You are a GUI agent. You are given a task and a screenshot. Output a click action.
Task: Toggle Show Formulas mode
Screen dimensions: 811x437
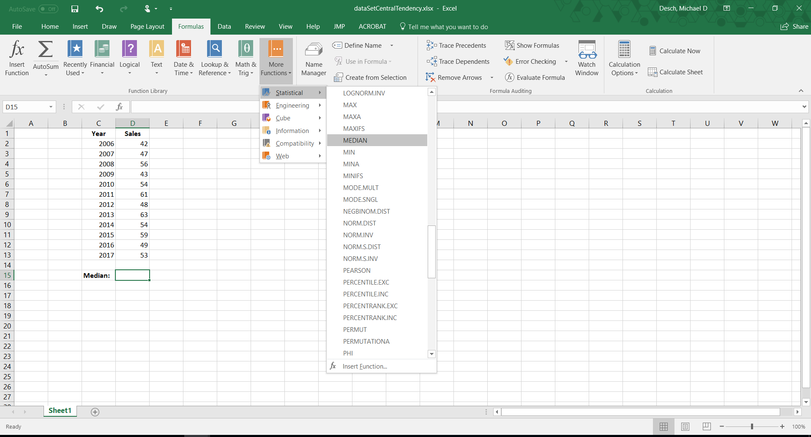[532, 46]
